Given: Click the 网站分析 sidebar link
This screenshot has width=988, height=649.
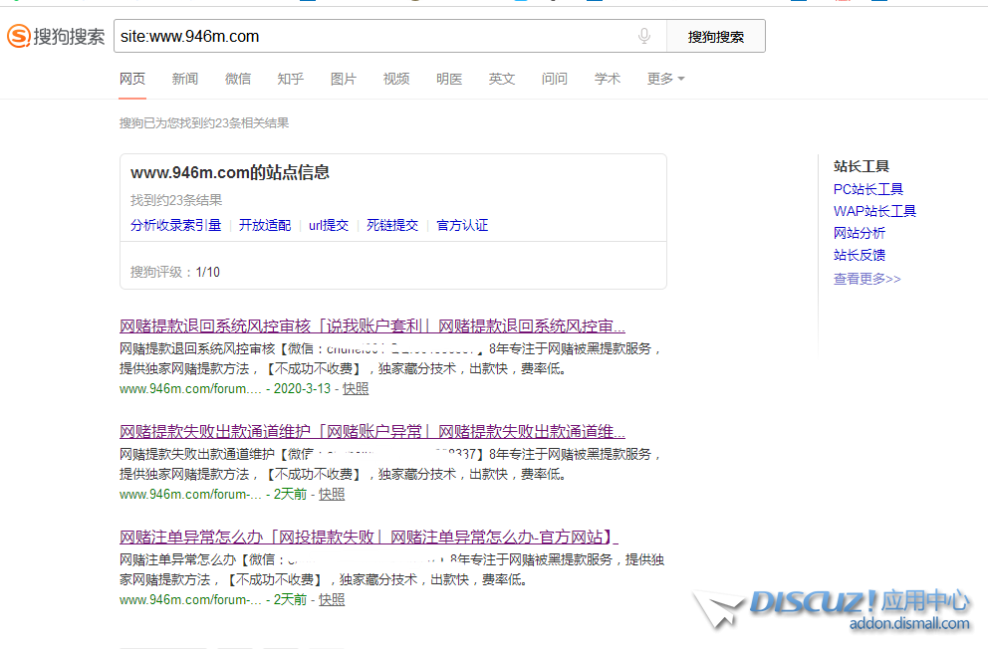Looking at the screenshot, I should (x=859, y=233).
